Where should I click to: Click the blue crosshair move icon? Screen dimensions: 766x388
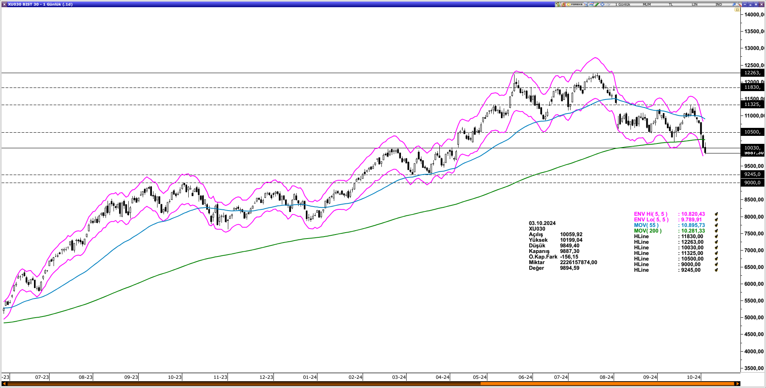click(602, 4)
